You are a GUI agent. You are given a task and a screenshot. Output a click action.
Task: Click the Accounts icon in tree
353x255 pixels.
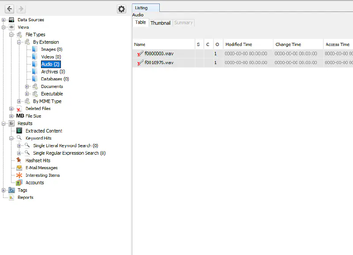(x=19, y=183)
